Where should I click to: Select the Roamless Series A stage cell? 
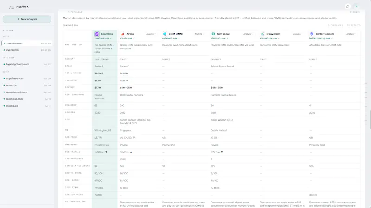pyautogui.click(x=99, y=66)
